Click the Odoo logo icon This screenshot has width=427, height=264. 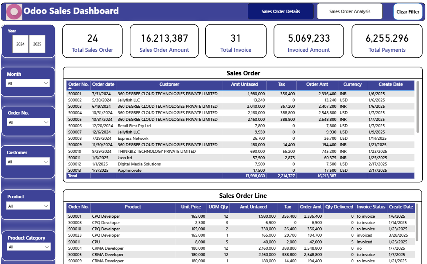[x=14, y=12]
